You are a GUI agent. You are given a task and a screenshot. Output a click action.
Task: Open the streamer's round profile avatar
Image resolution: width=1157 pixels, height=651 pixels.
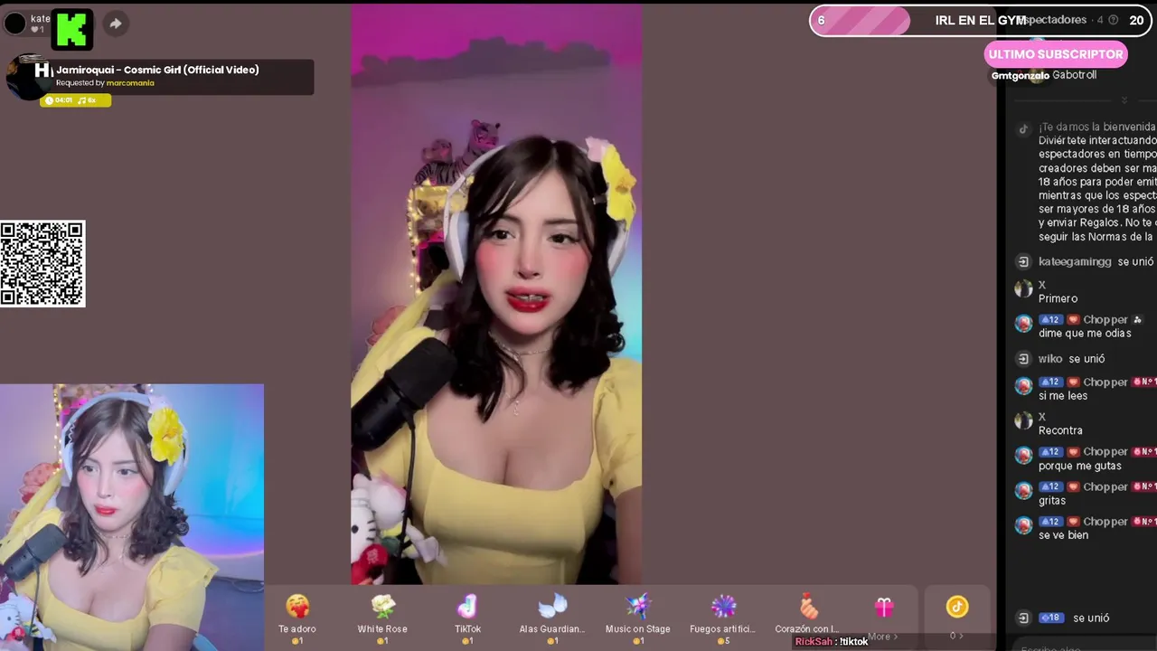pos(15,24)
